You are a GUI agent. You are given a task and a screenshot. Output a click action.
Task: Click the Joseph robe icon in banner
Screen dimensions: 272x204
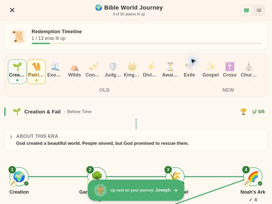click(x=100, y=190)
